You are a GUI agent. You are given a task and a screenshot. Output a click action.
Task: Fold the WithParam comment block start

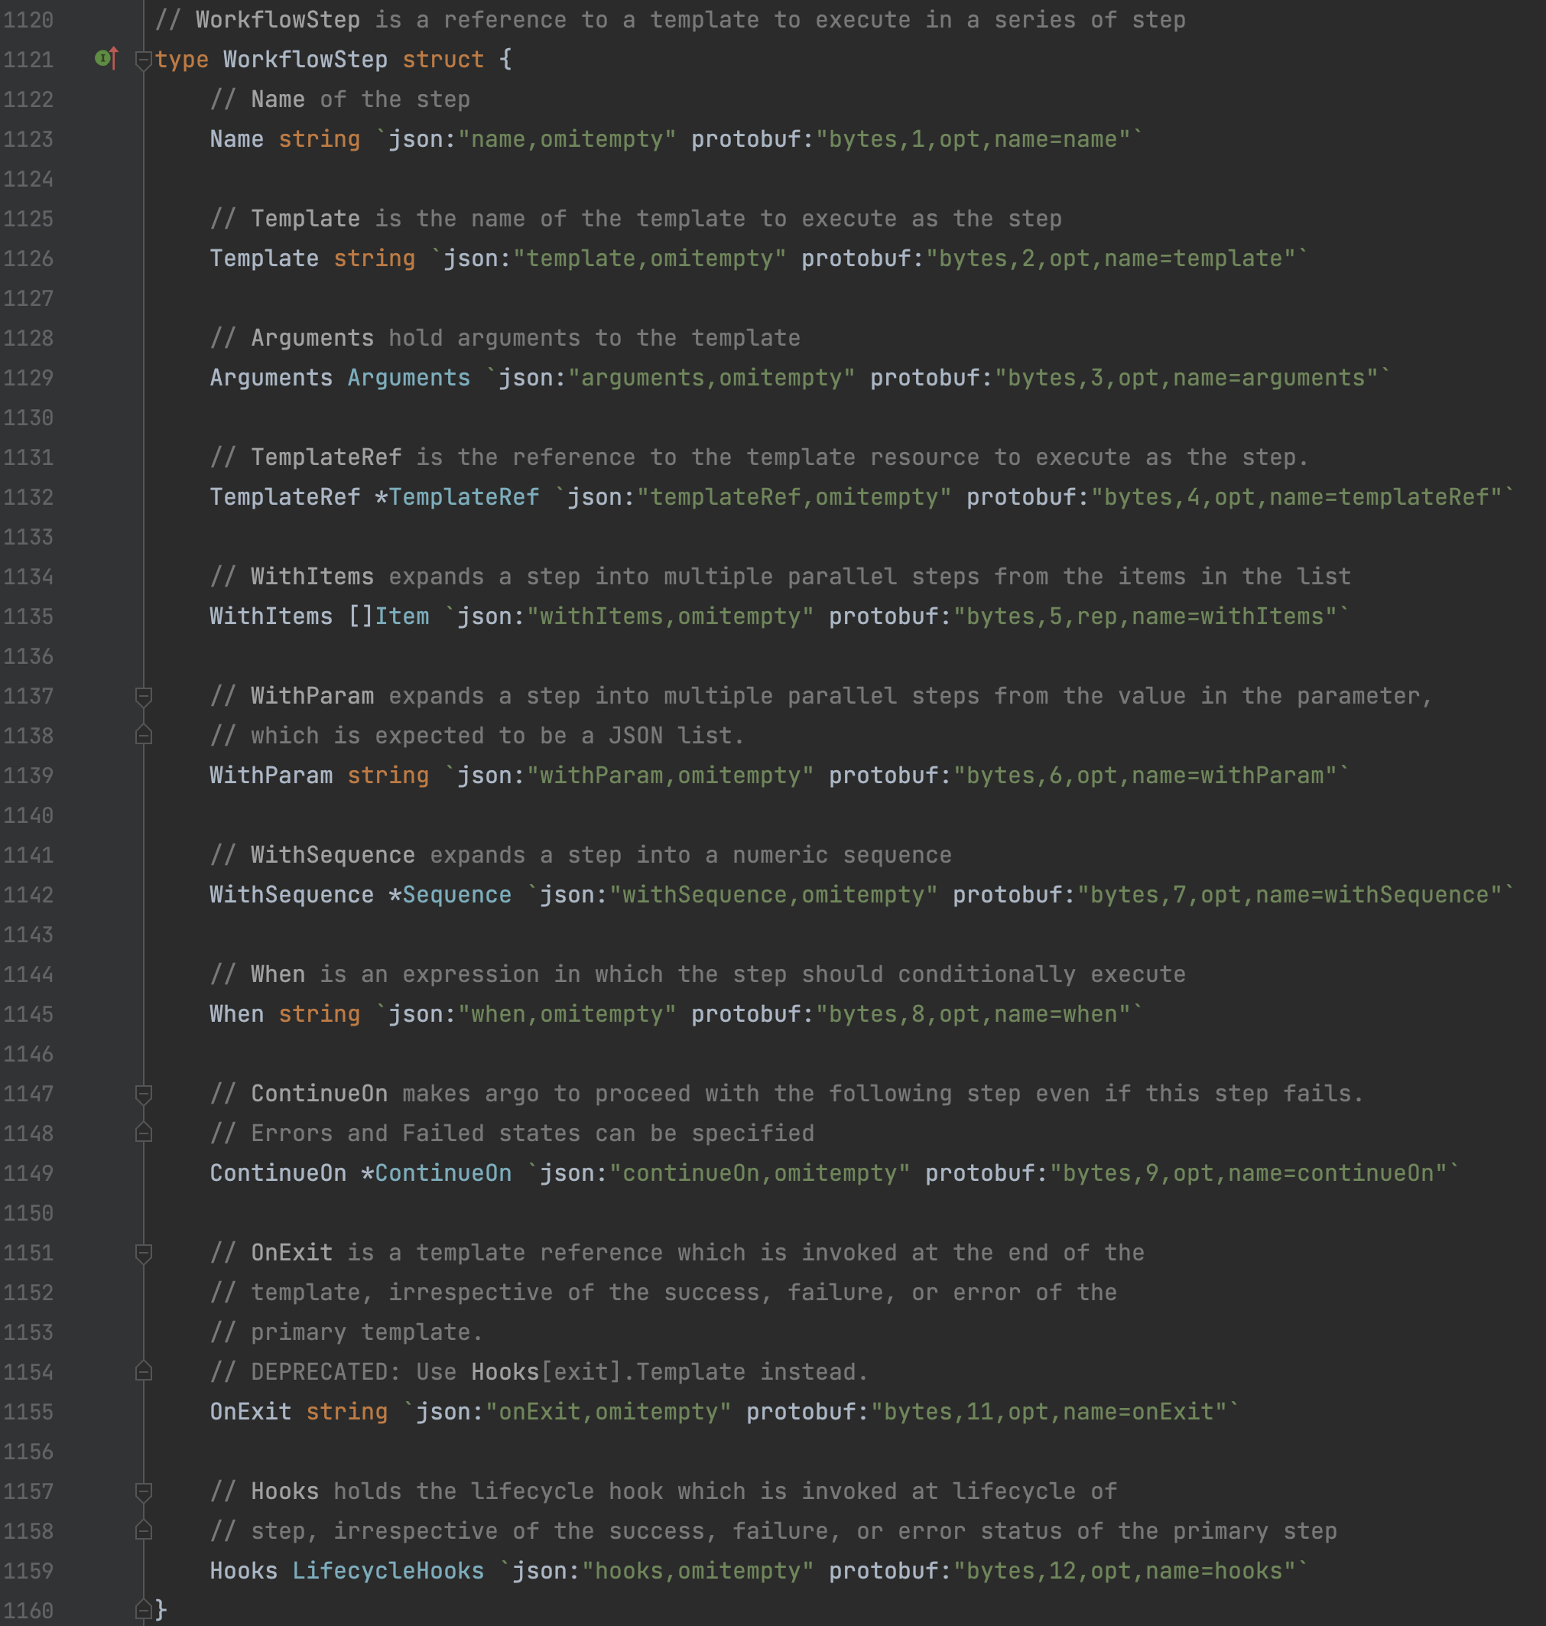click(144, 697)
